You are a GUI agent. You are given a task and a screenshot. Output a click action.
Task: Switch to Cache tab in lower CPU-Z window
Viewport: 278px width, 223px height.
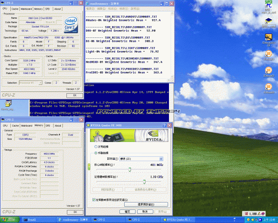[x=15, y=125]
